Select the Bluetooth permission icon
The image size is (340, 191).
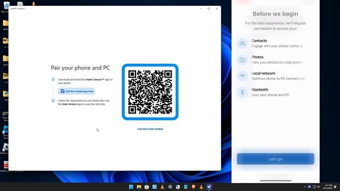click(x=242, y=92)
